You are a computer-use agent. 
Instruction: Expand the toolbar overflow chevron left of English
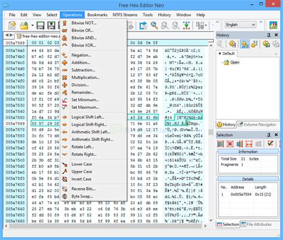click(217, 22)
